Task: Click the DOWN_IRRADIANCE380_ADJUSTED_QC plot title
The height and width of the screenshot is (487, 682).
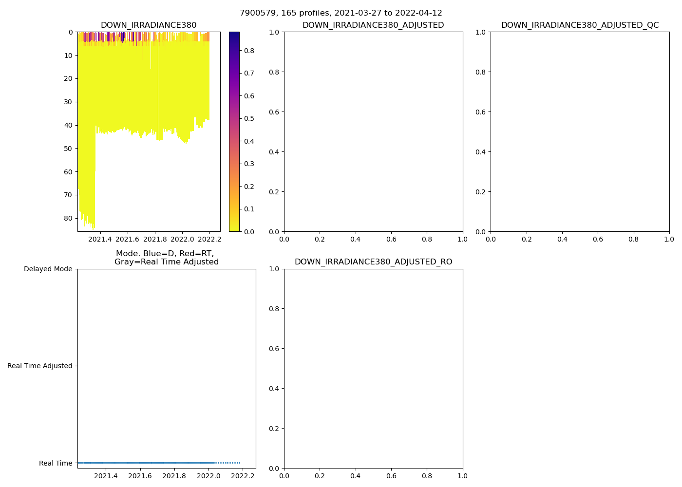Action: 580,25
